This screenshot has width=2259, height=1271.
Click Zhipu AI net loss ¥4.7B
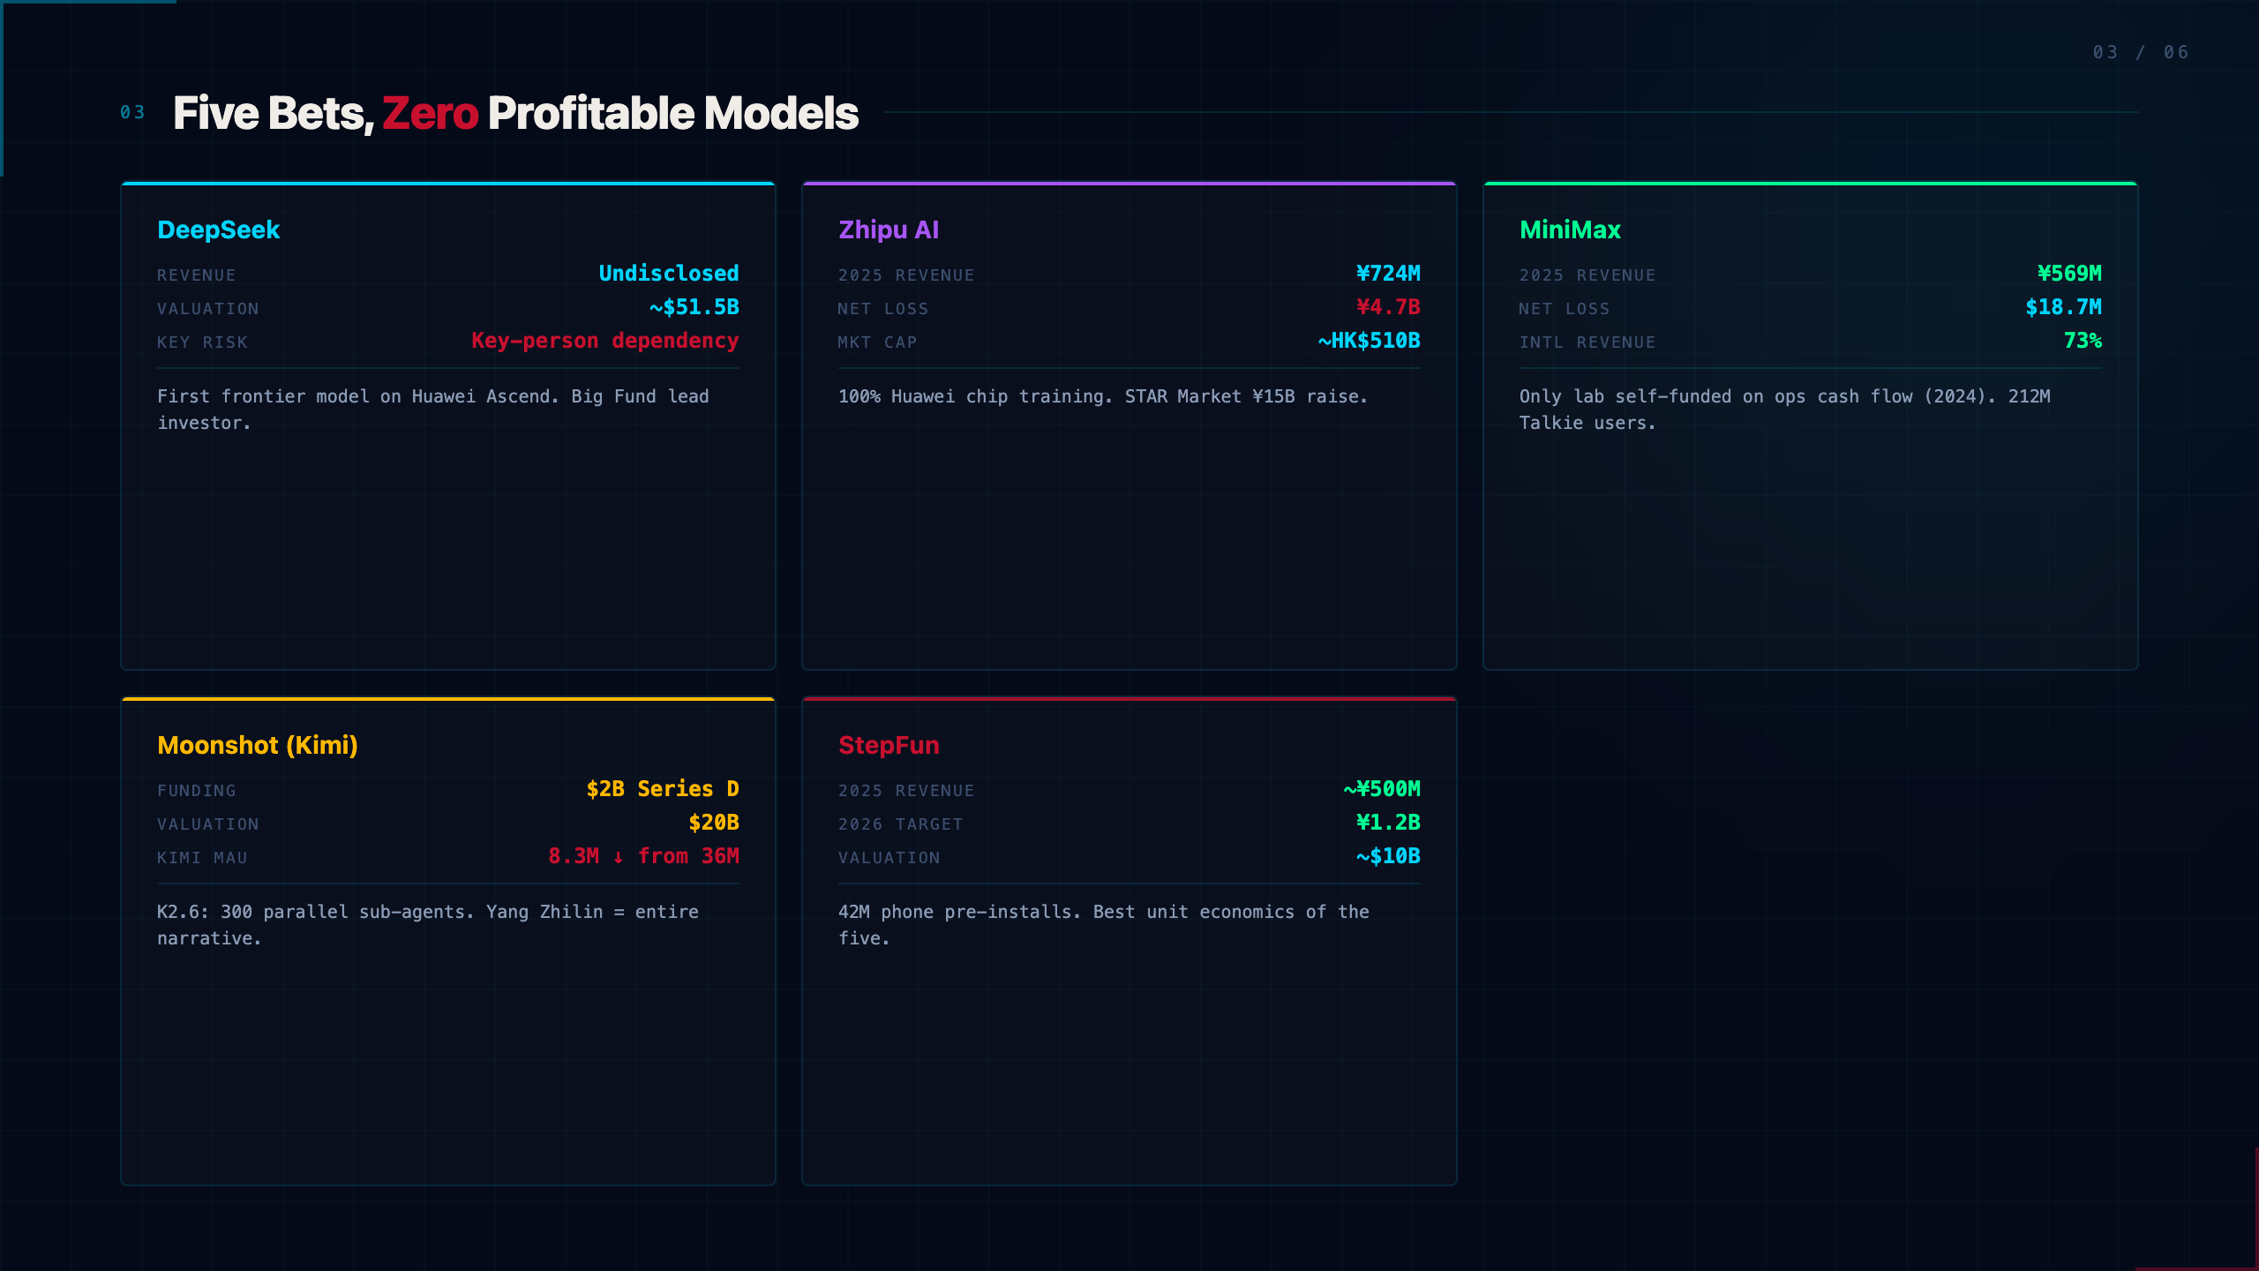1388,307
